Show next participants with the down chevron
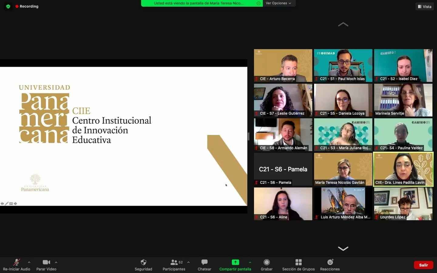 343,248
